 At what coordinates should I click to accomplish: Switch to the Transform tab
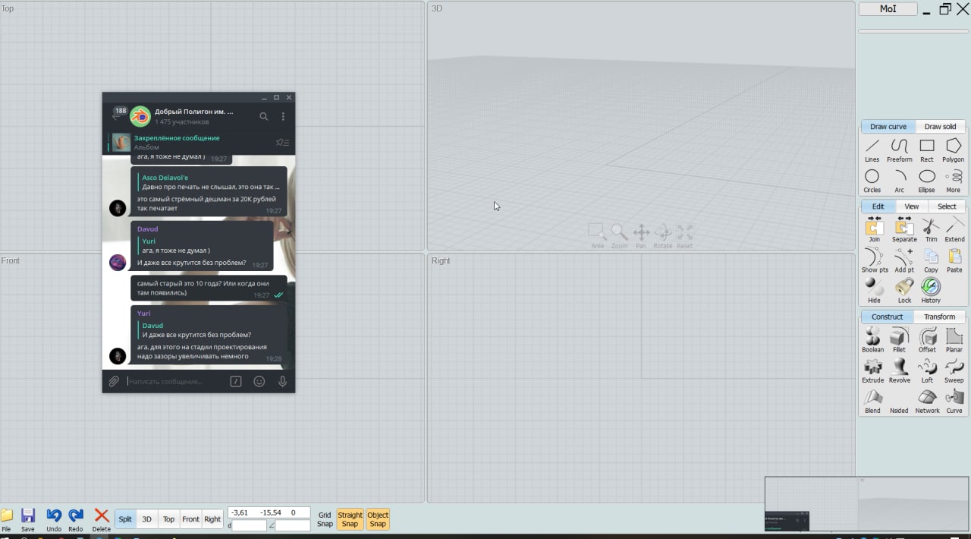click(940, 317)
